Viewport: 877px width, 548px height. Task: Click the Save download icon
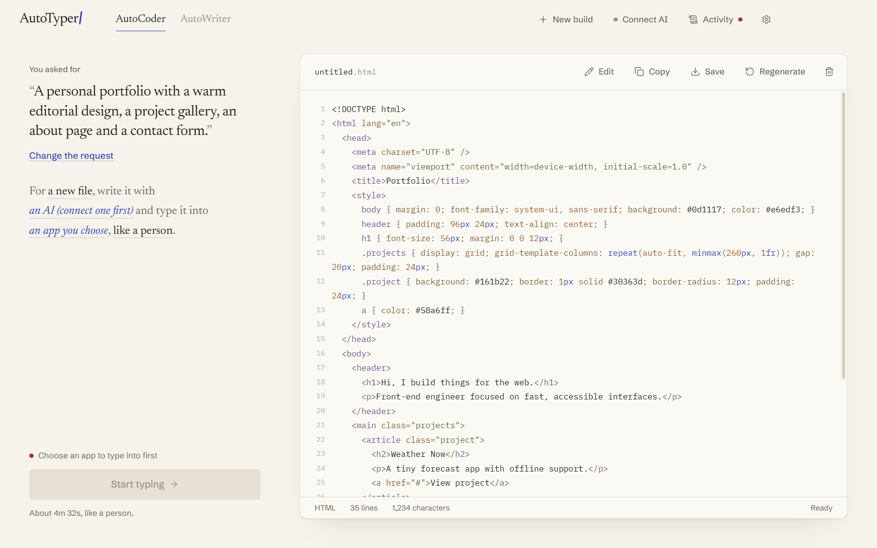click(x=695, y=72)
